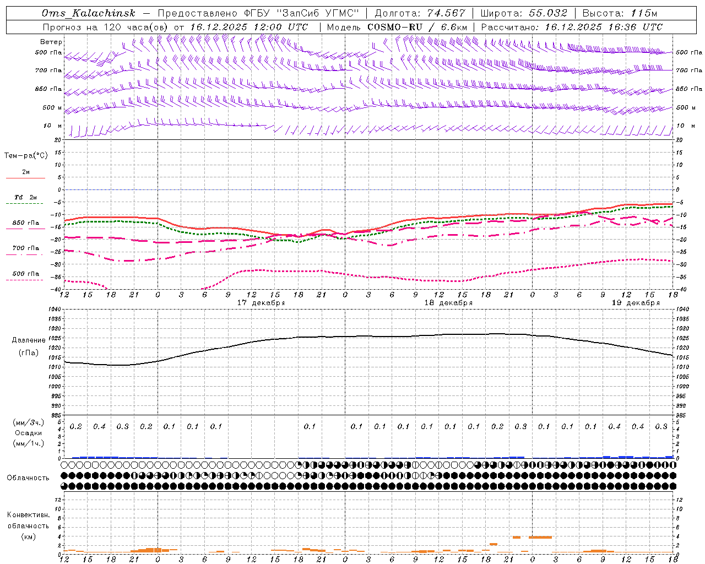Image resolution: width=705 pixels, height=564 pixels.
Task: Click the (км) unit under convective cloudiness
Action: click(28, 536)
